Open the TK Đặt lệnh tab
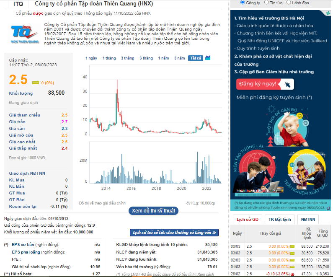The height and width of the screenshot is (277, 333). click(x=279, y=220)
